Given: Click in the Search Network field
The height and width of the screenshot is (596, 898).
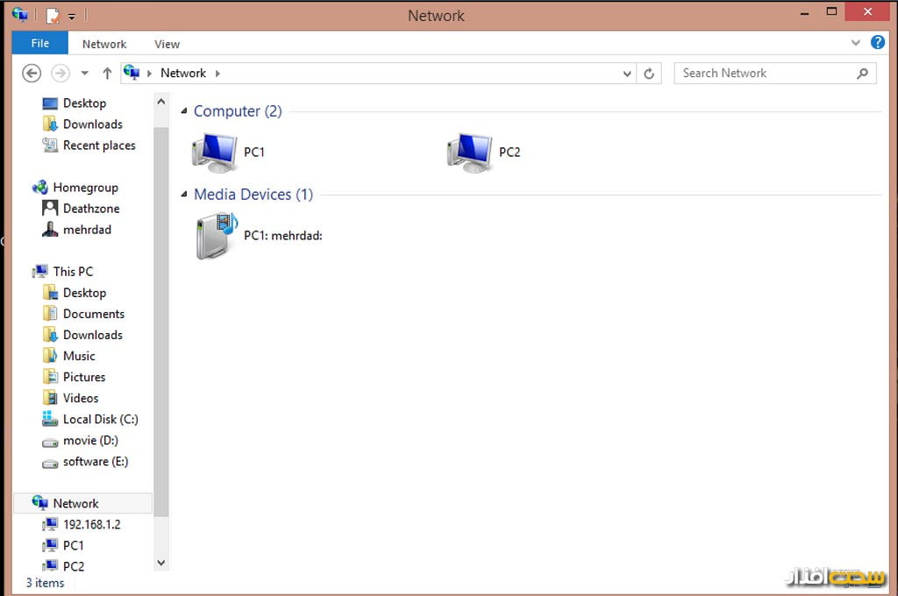Looking at the screenshot, I should pos(763,74).
